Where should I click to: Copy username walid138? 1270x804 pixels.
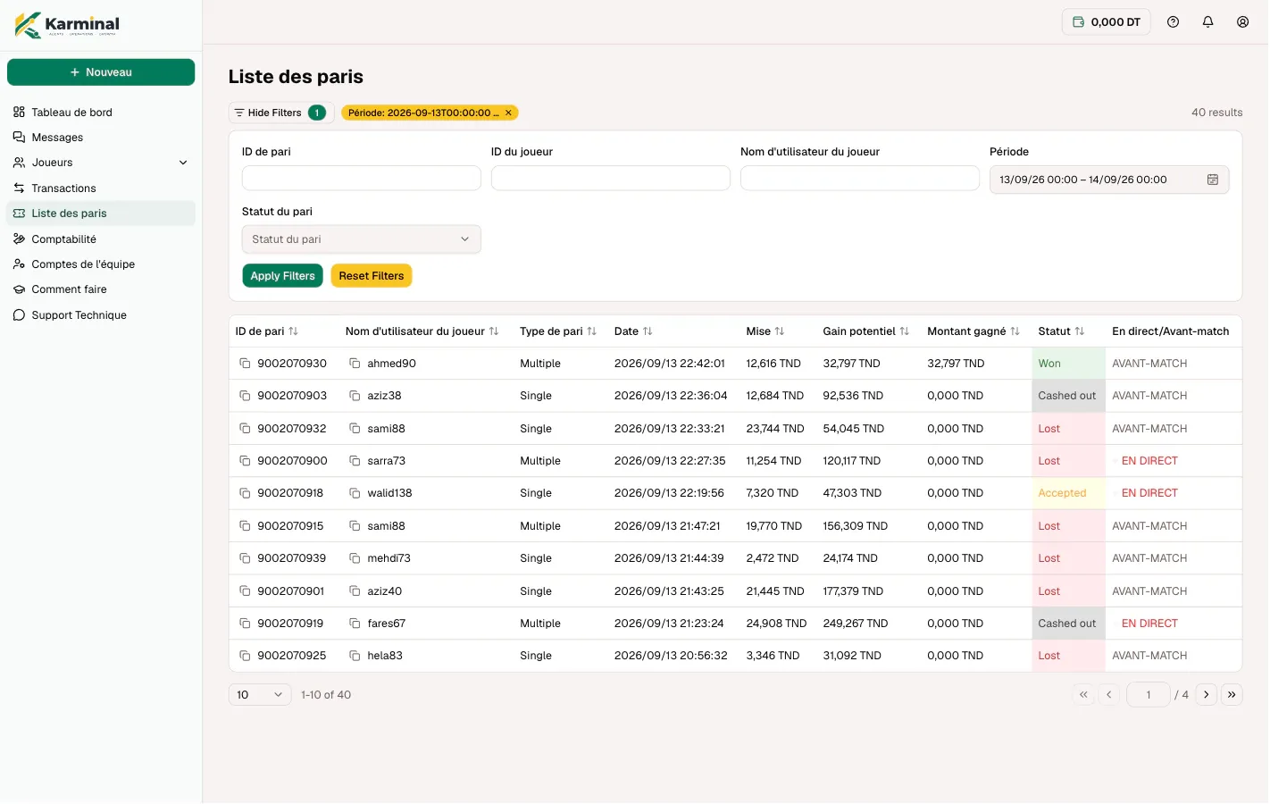coord(355,493)
